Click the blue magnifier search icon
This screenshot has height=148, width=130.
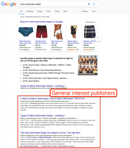94,4
